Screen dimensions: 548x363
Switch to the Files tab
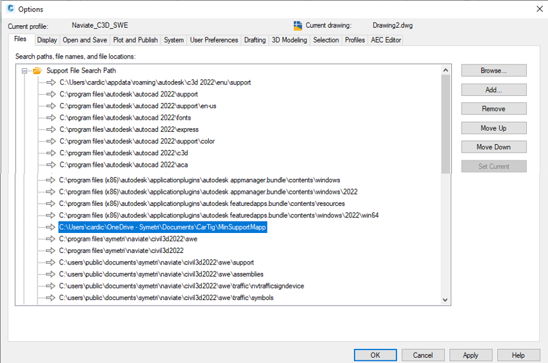[20, 39]
